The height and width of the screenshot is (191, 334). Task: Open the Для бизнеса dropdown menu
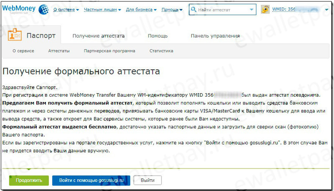tap(141, 10)
